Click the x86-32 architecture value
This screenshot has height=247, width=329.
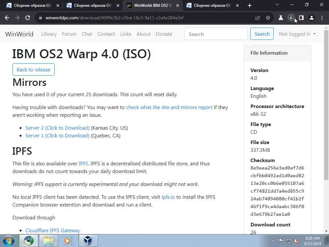[x=258, y=114]
